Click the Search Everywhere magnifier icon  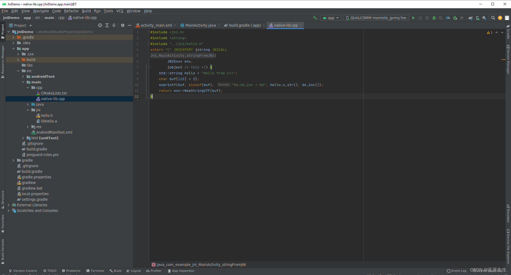click(x=493, y=18)
